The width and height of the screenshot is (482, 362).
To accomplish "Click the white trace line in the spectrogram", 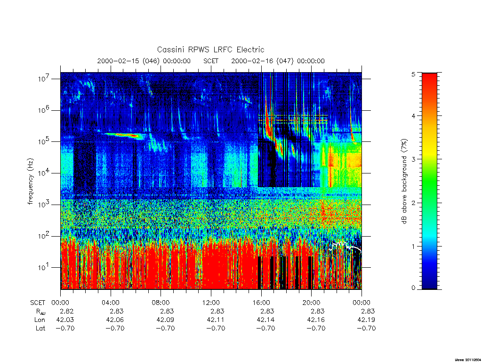I will point(345,247).
